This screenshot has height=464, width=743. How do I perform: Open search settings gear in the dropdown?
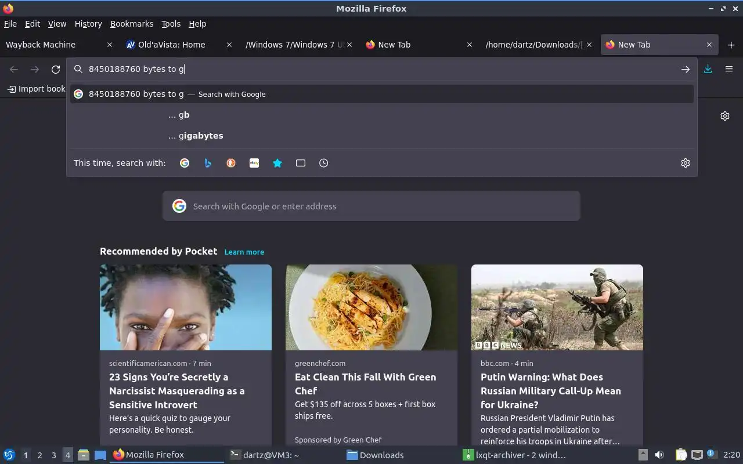click(x=686, y=163)
